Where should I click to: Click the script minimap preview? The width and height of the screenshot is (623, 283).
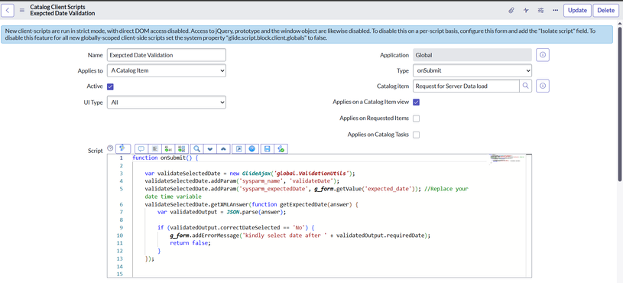pyautogui.click(x=507, y=159)
